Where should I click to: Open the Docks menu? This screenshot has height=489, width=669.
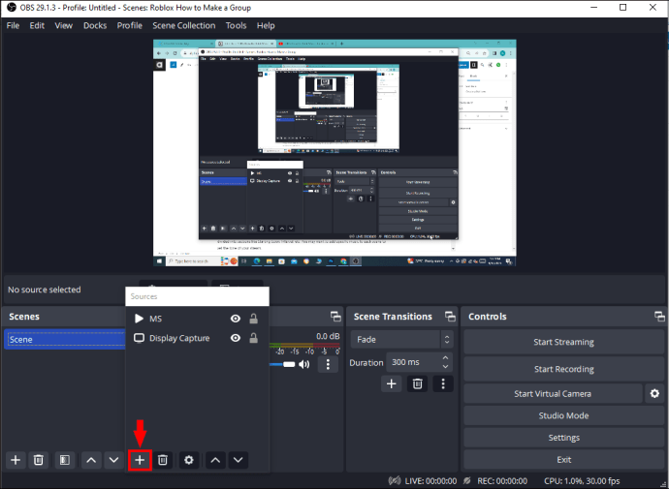[x=95, y=25]
